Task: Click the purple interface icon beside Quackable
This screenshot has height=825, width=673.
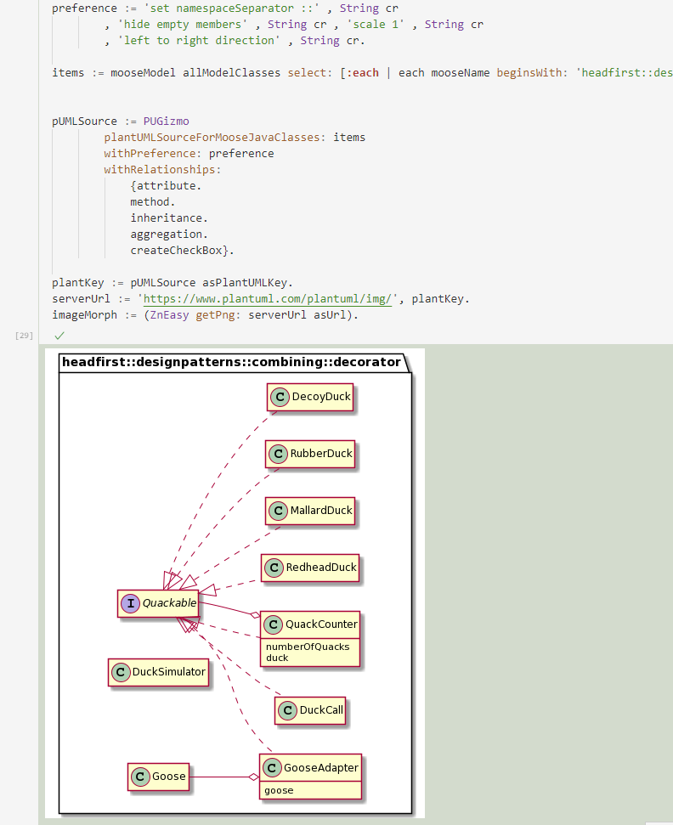Action: (131, 603)
